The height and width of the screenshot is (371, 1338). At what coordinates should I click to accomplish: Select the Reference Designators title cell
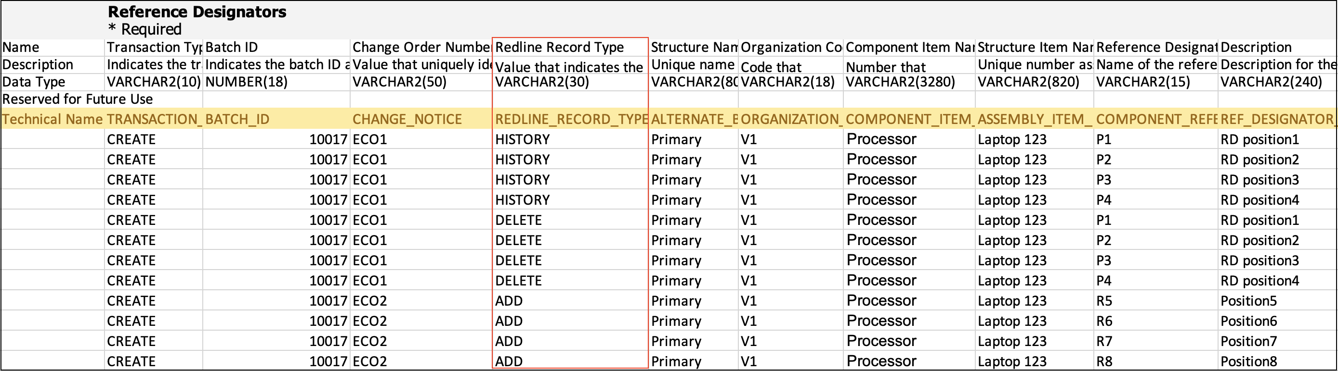click(197, 12)
